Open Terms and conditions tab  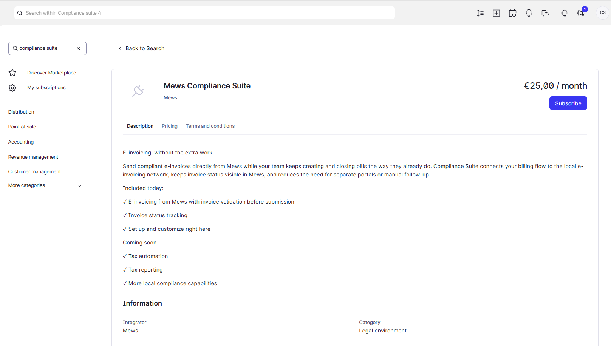(x=210, y=126)
